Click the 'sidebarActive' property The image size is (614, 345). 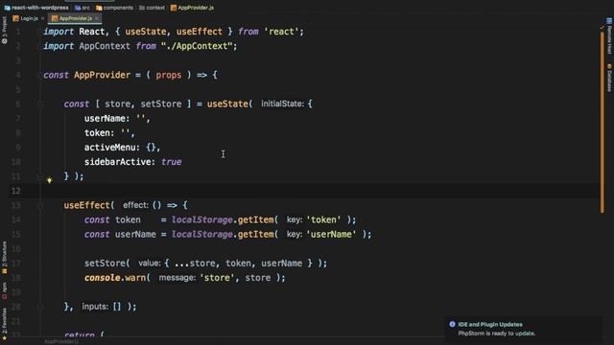click(x=117, y=162)
